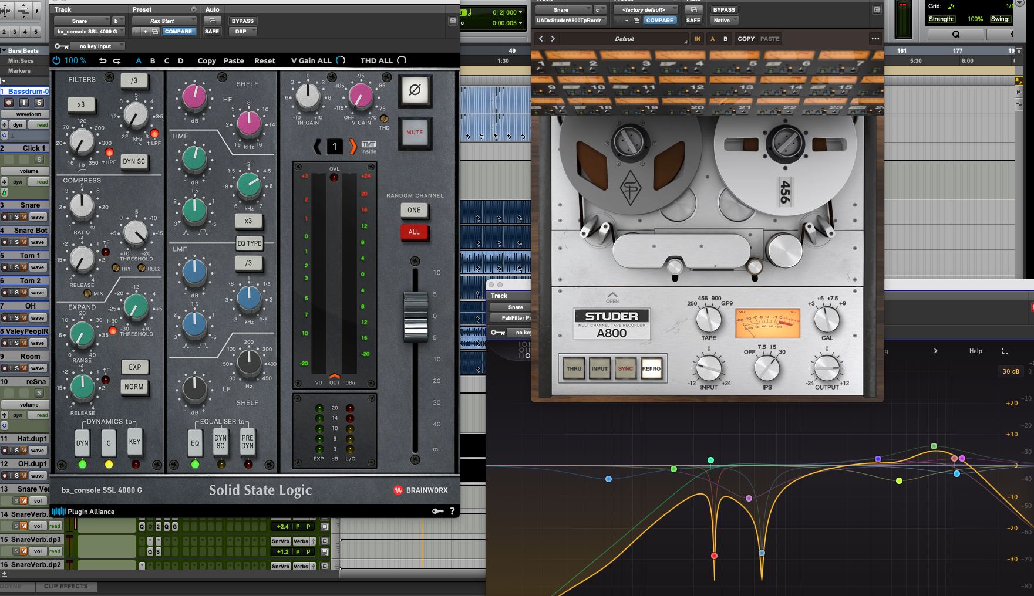Click target window icon in Studer plugin header
This screenshot has width=1034, height=596.
click(877, 9)
